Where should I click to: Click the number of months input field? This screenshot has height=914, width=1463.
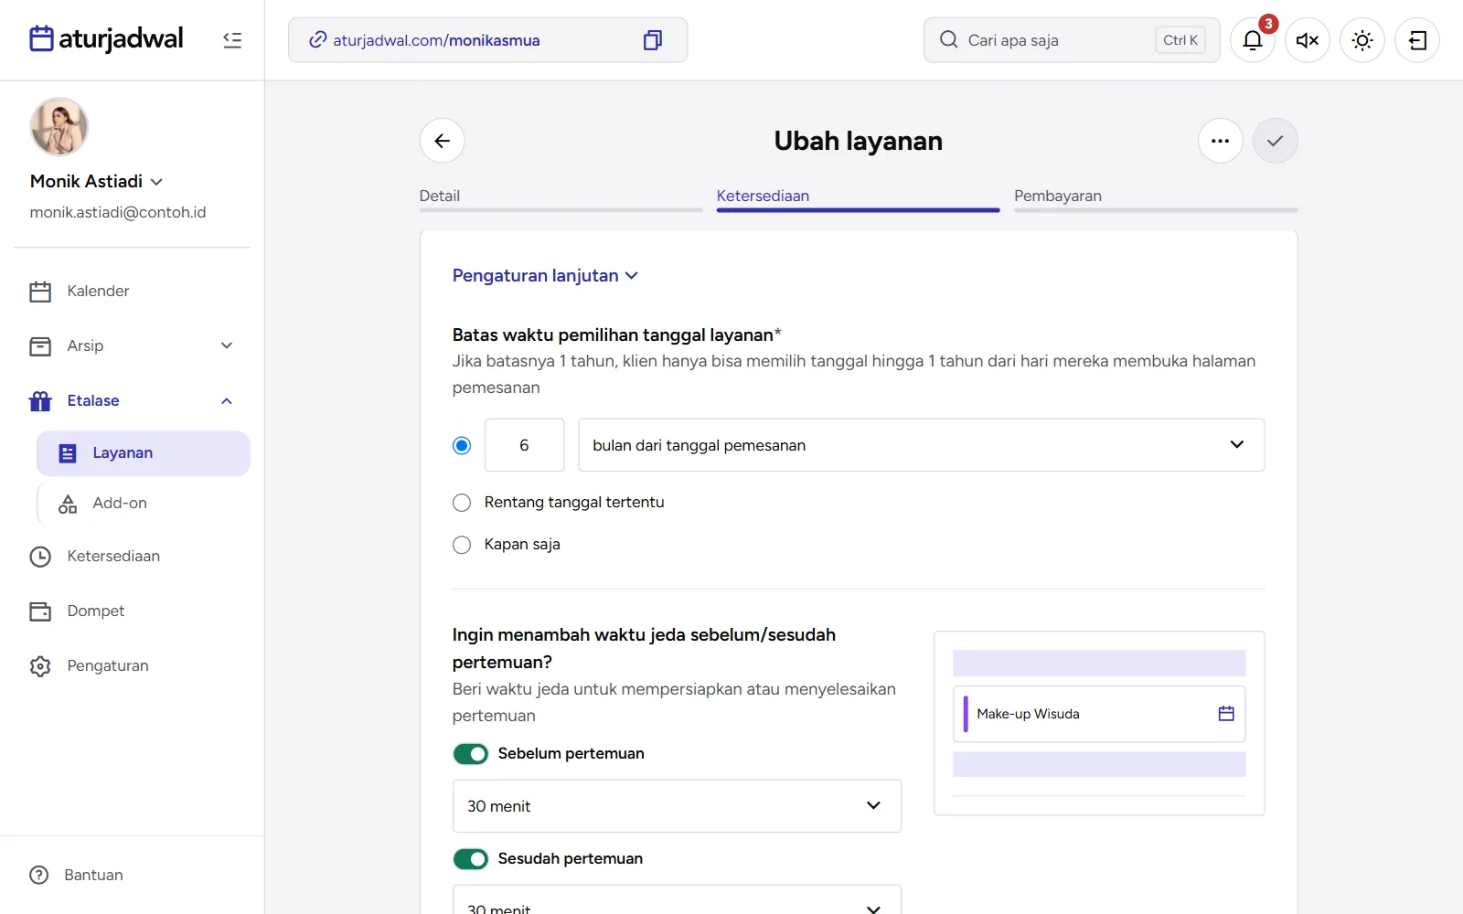click(524, 445)
